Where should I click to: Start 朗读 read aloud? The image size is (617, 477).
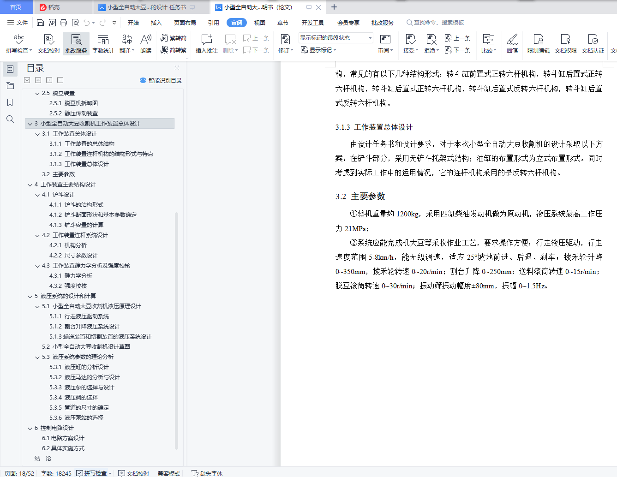(x=146, y=44)
